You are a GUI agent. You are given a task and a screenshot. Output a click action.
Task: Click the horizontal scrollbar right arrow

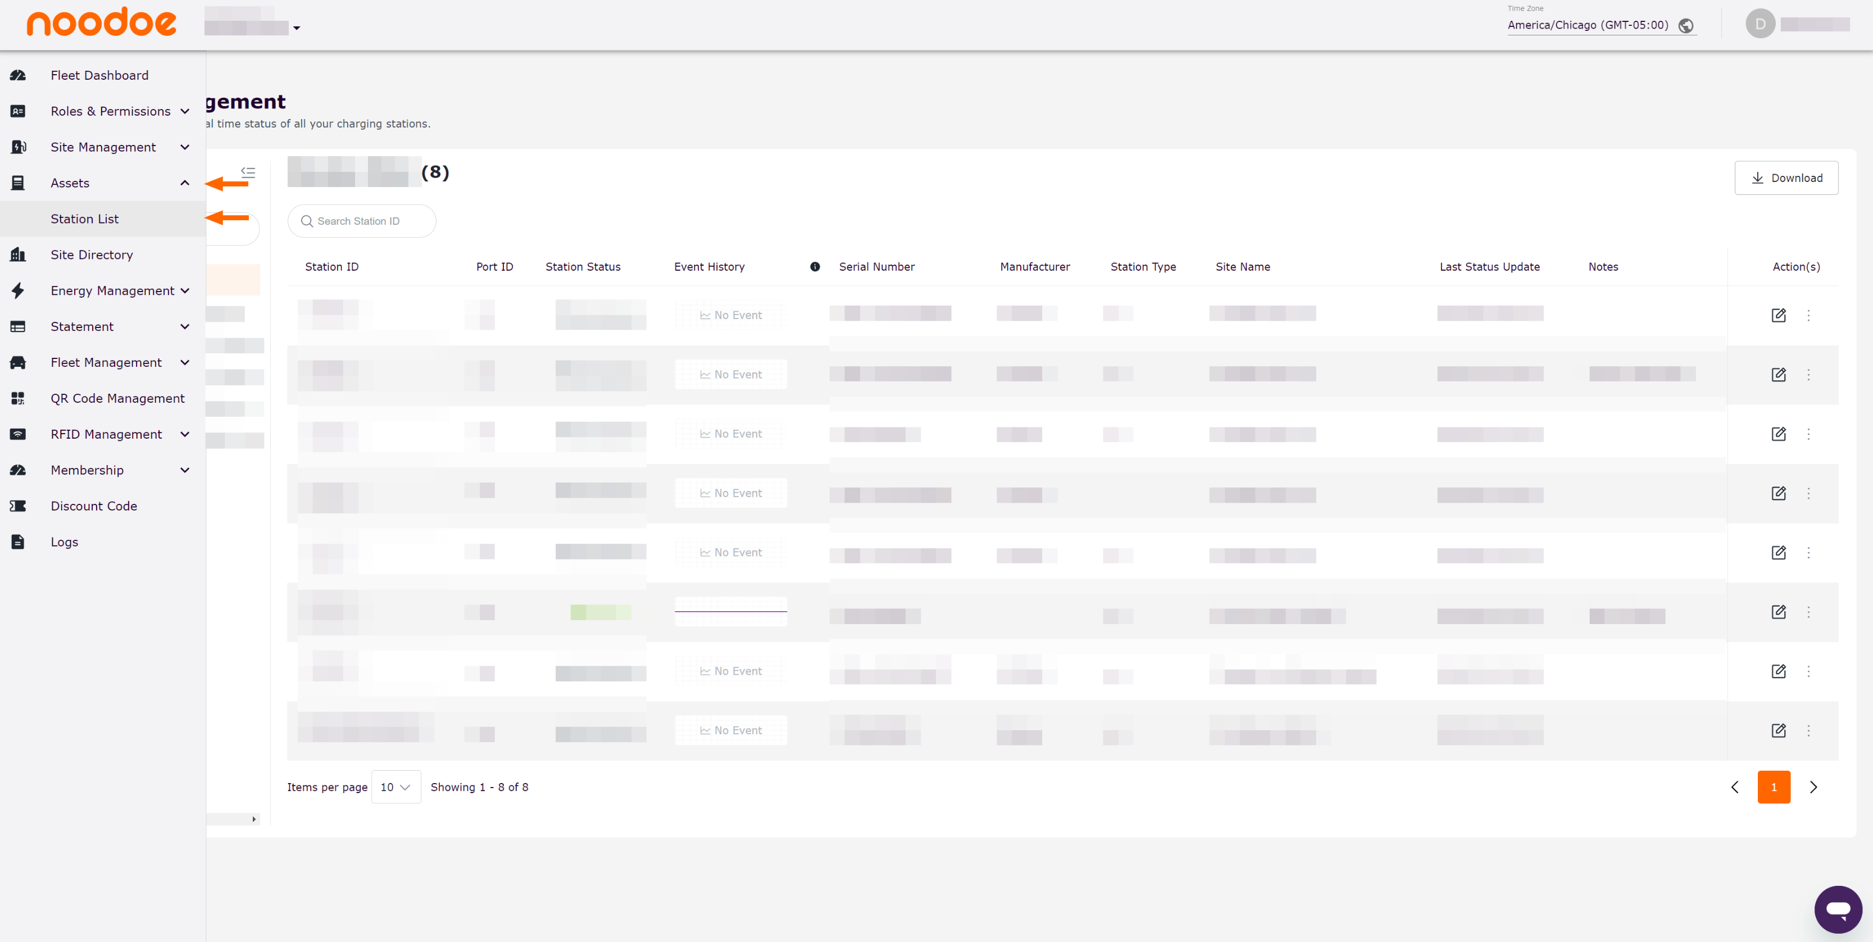click(x=254, y=819)
